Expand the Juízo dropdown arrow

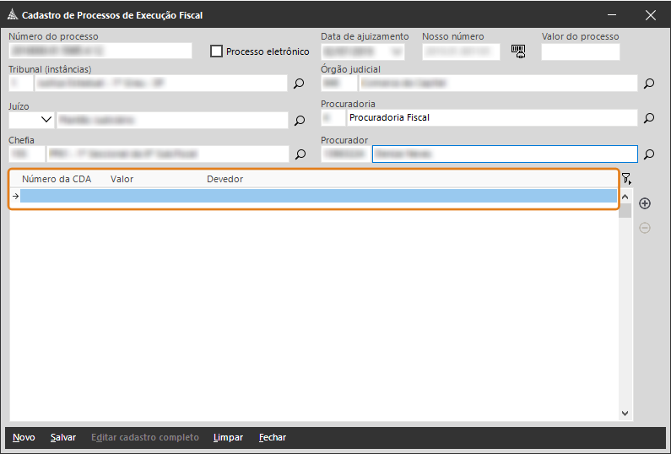[x=45, y=120]
